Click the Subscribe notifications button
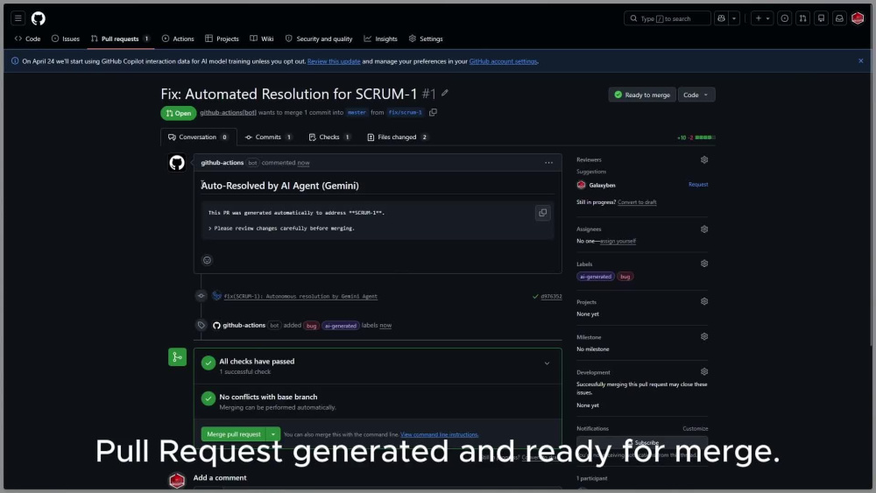Image resolution: width=876 pixels, height=493 pixels. (x=642, y=443)
